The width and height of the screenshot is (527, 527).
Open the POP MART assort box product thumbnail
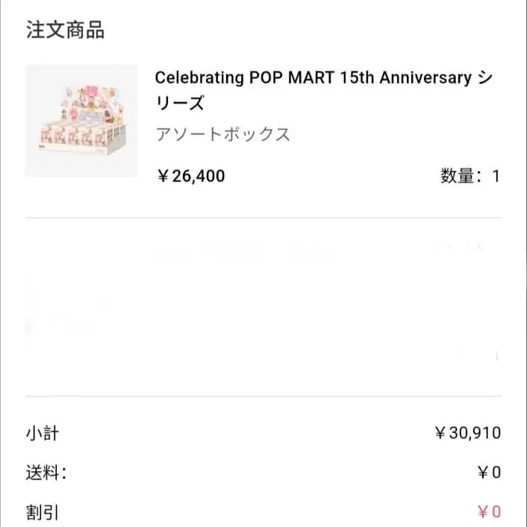point(81,121)
